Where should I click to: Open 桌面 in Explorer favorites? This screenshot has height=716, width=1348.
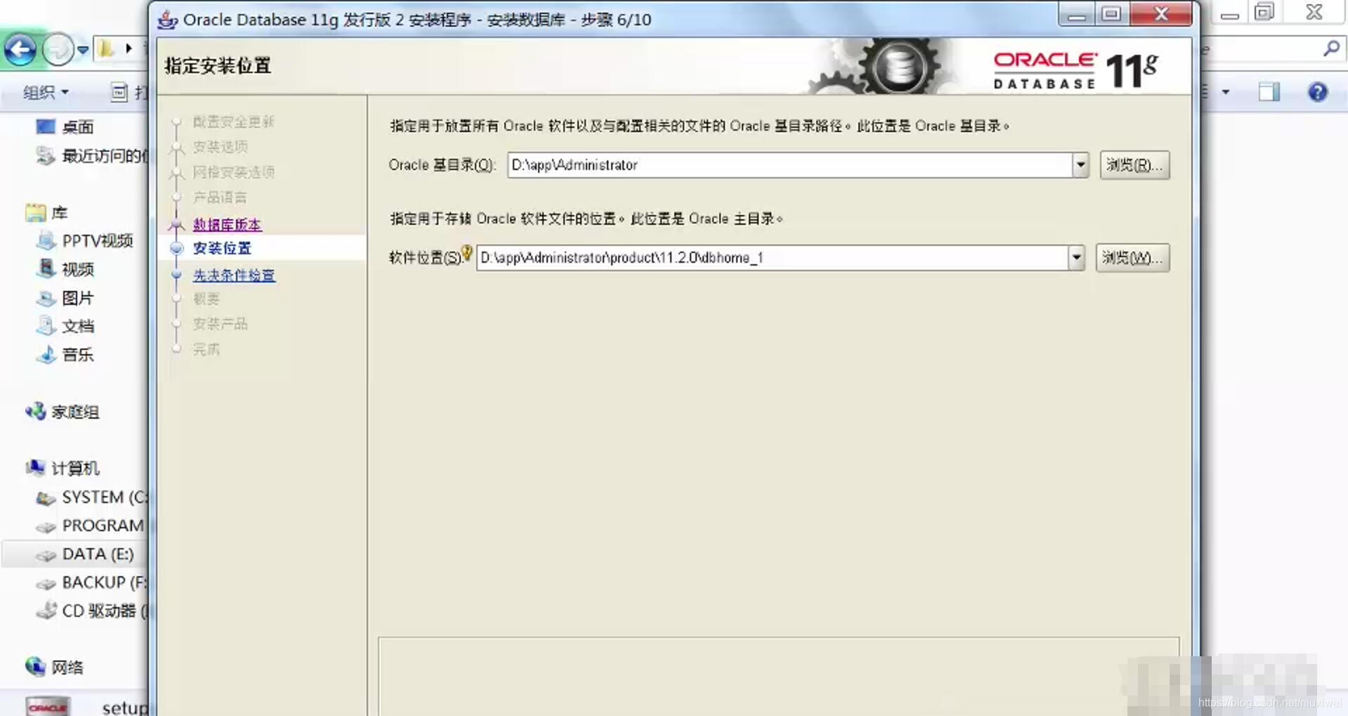77,127
